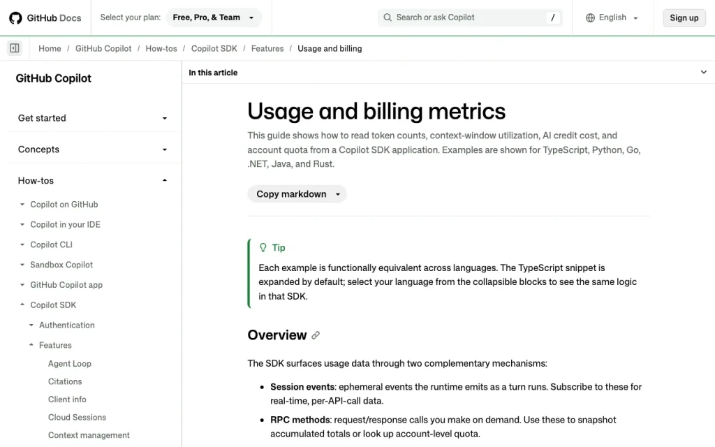
Task: Click the Overview section heading
Action: click(277, 335)
